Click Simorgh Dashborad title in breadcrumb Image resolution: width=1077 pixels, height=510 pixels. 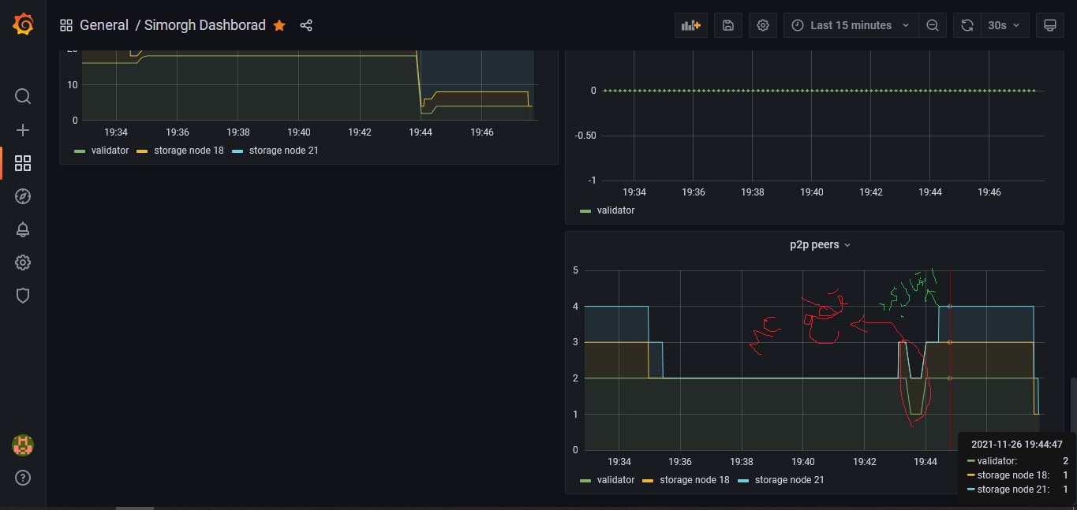tap(204, 25)
